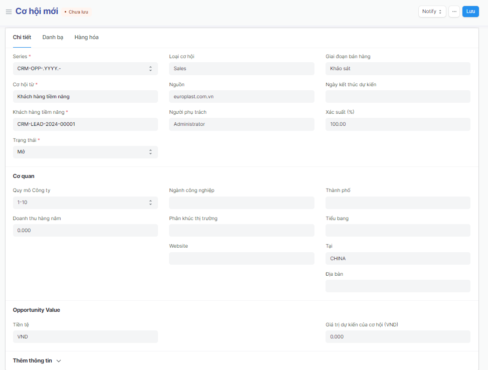Switch to the Hàng hóa tab

(86, 37)
